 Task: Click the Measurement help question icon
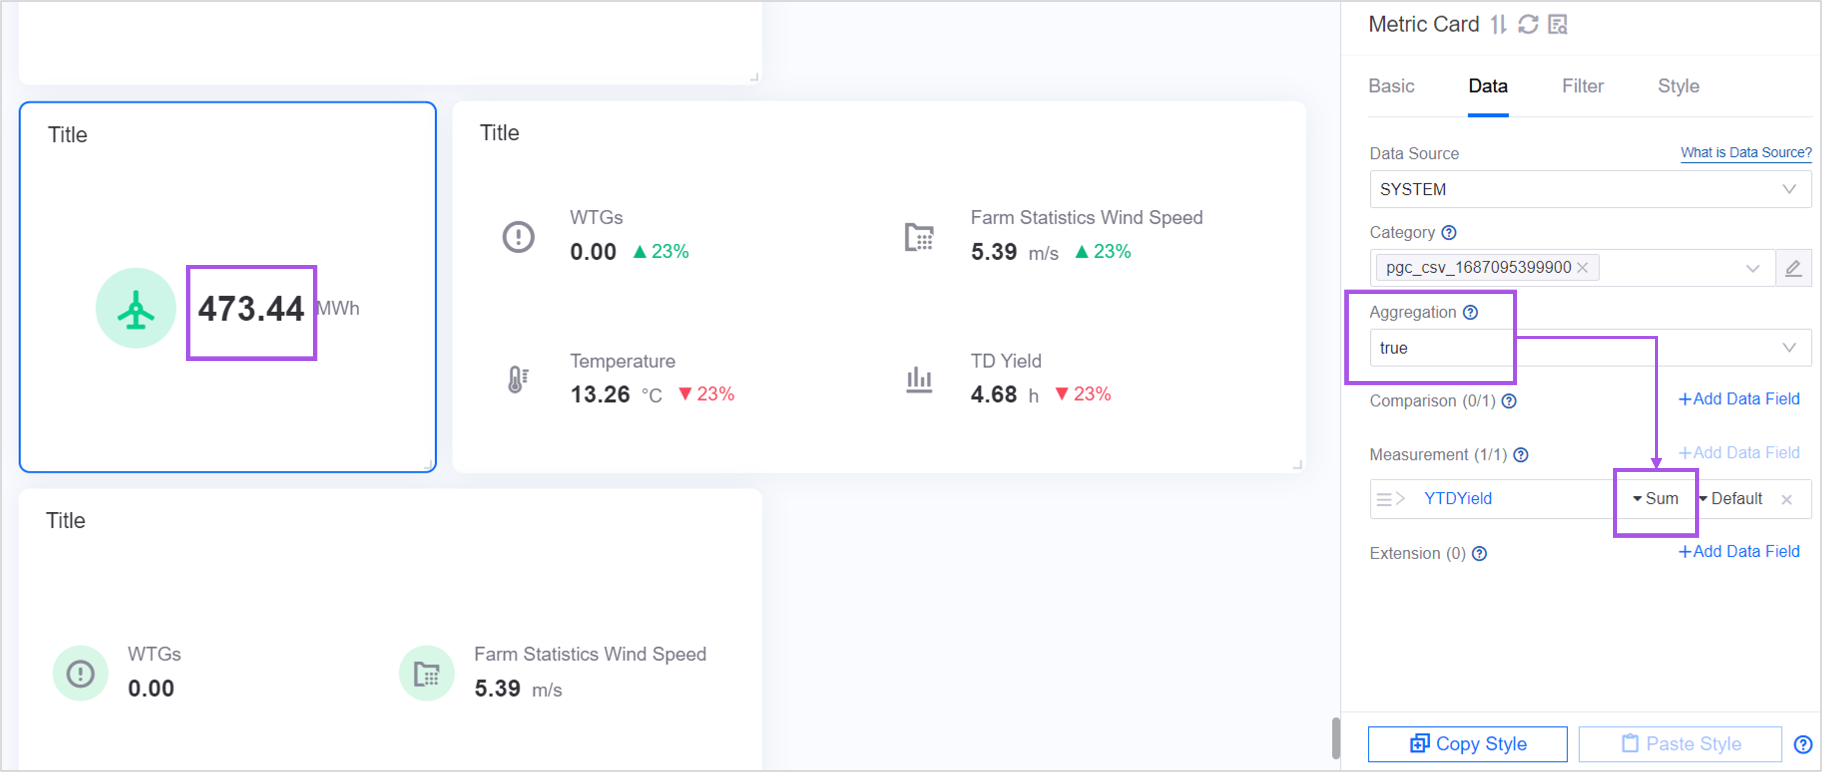[x=1521, y=454]
